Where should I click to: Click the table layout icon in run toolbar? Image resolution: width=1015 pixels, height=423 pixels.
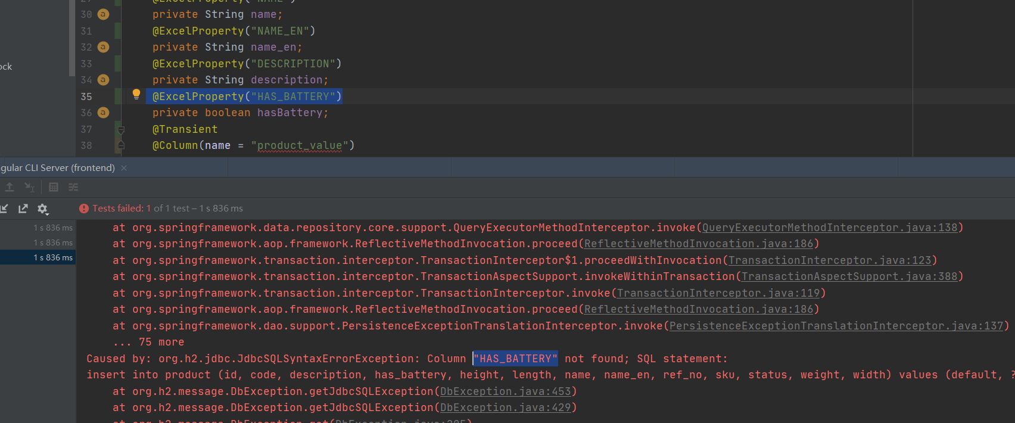pyautogui.click(x=54, y=187)
